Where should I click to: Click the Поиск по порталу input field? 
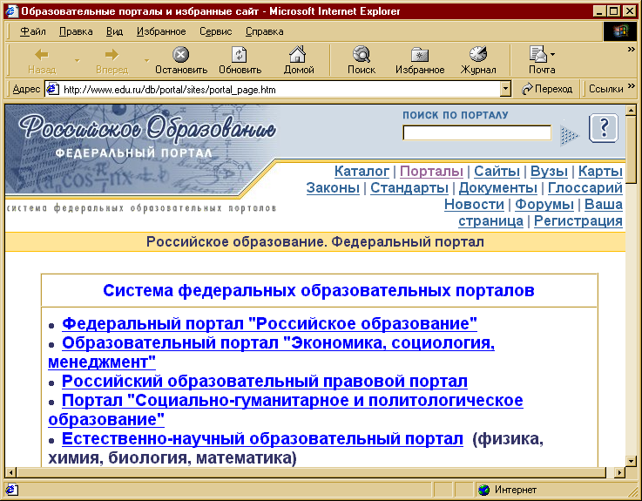(476, 132)
